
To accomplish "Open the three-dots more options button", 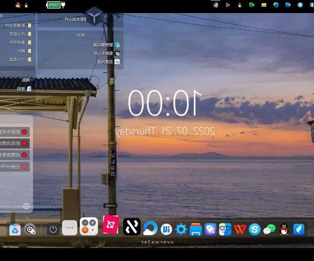I will 70,228.
